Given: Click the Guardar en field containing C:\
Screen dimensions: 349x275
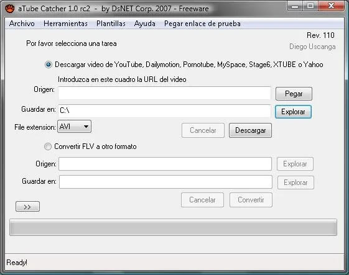Looking at the screenshot, I should (165, 111).
